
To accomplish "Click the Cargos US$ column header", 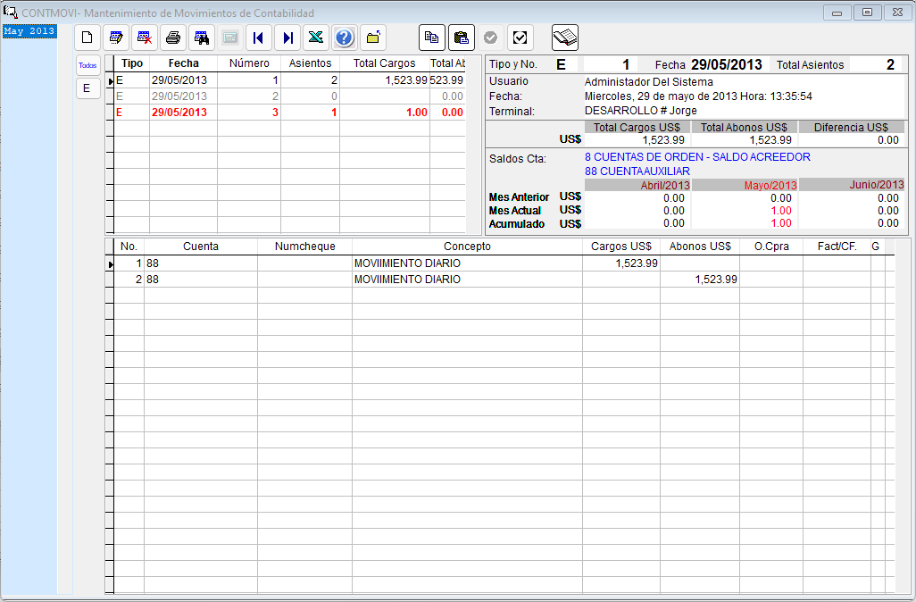I will click(621, 246).
